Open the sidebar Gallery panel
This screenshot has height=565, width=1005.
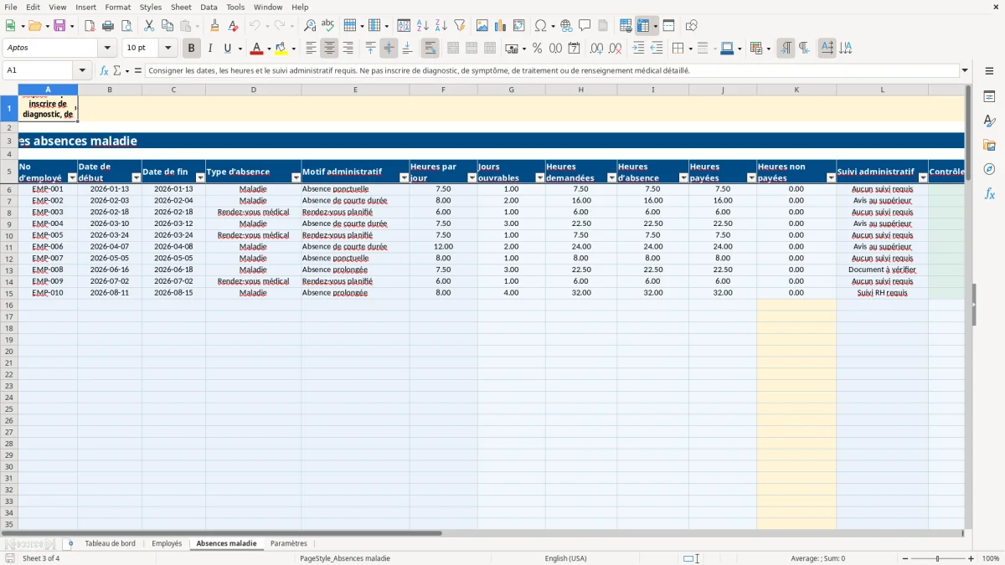[989, 145]
